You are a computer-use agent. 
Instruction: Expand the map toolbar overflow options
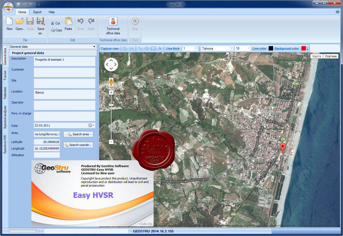[308, 48]
